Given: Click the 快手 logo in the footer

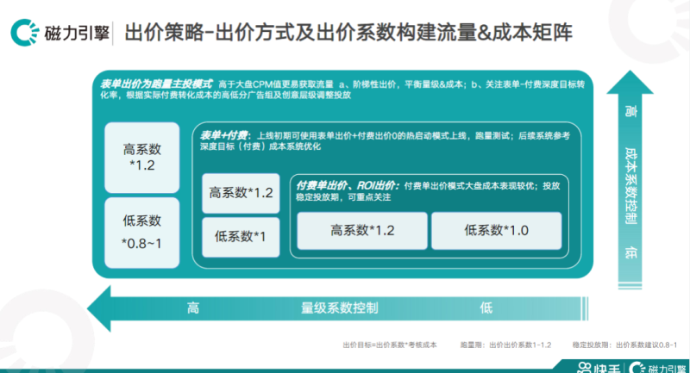Looking at the screenshot, I should [599, 367].
